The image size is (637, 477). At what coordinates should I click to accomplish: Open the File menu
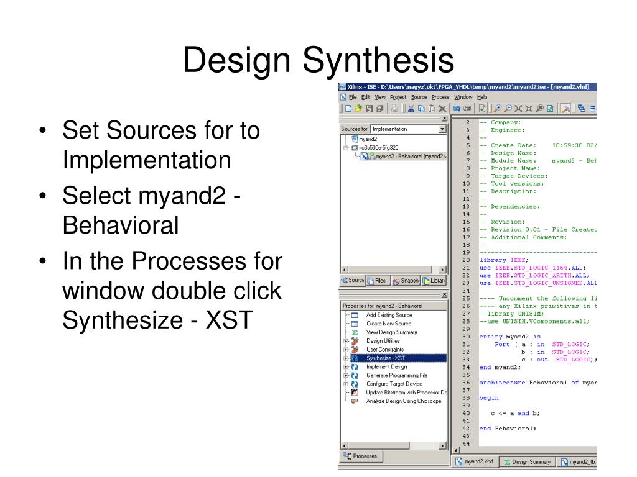tap(353, 97)
